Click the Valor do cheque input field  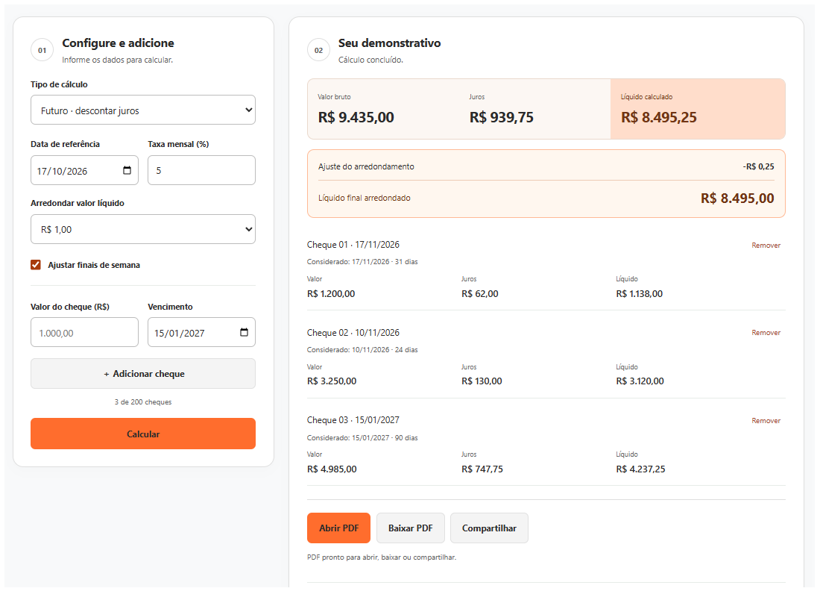(84, 333)
